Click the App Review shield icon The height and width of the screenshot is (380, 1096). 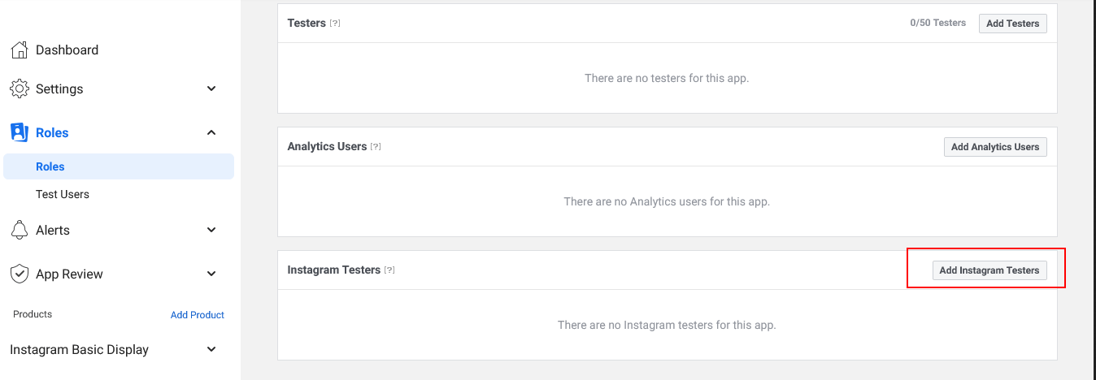pos(20,274)
